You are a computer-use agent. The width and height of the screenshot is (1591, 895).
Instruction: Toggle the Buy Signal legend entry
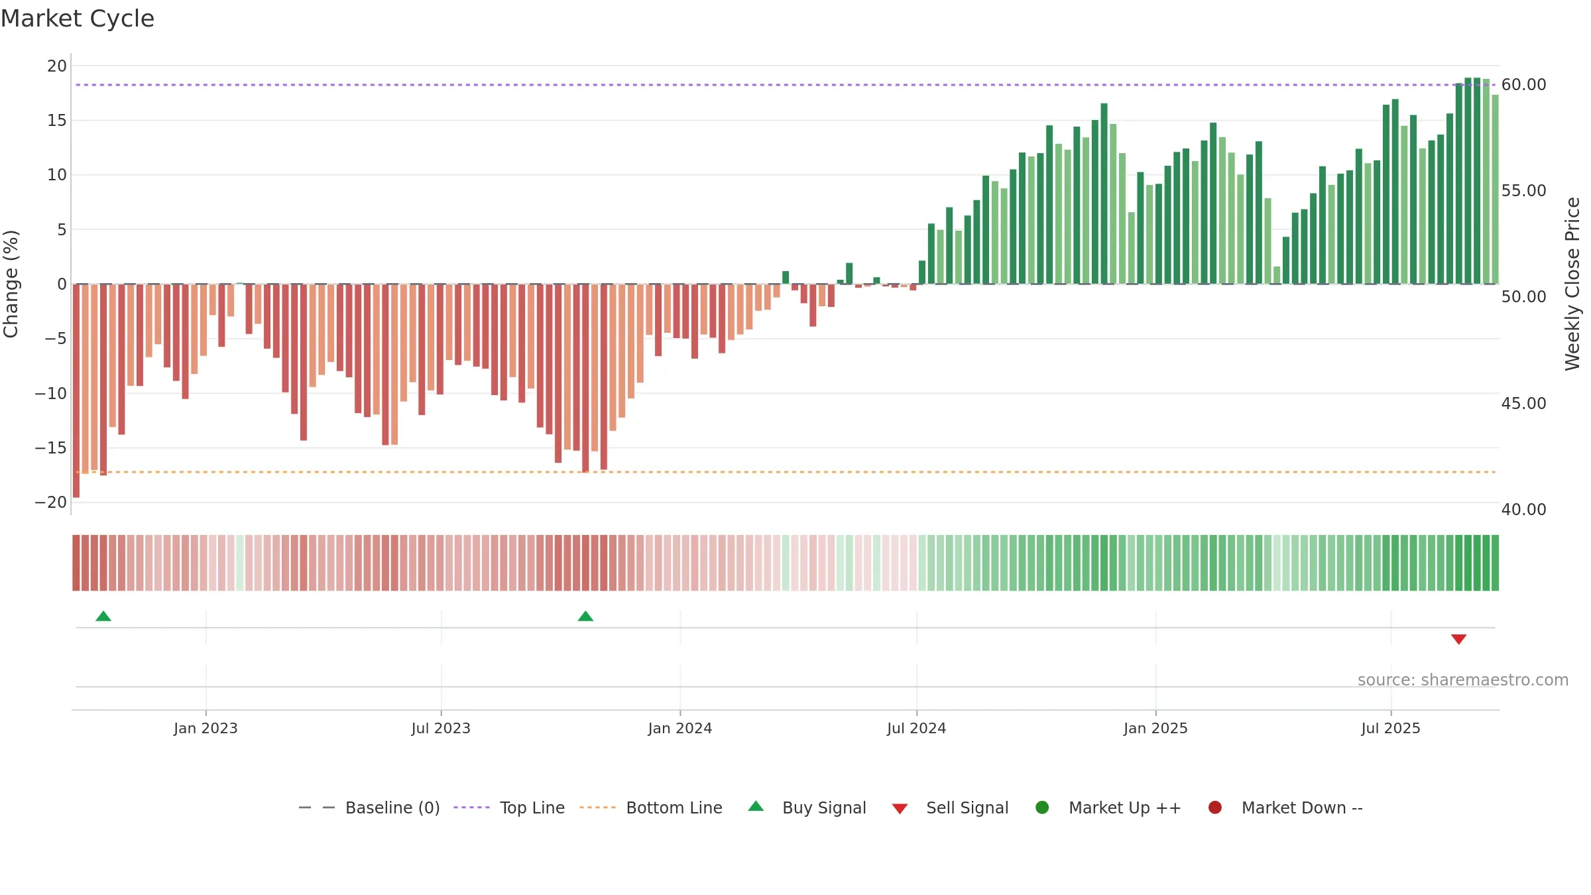(x=807, y=807)
